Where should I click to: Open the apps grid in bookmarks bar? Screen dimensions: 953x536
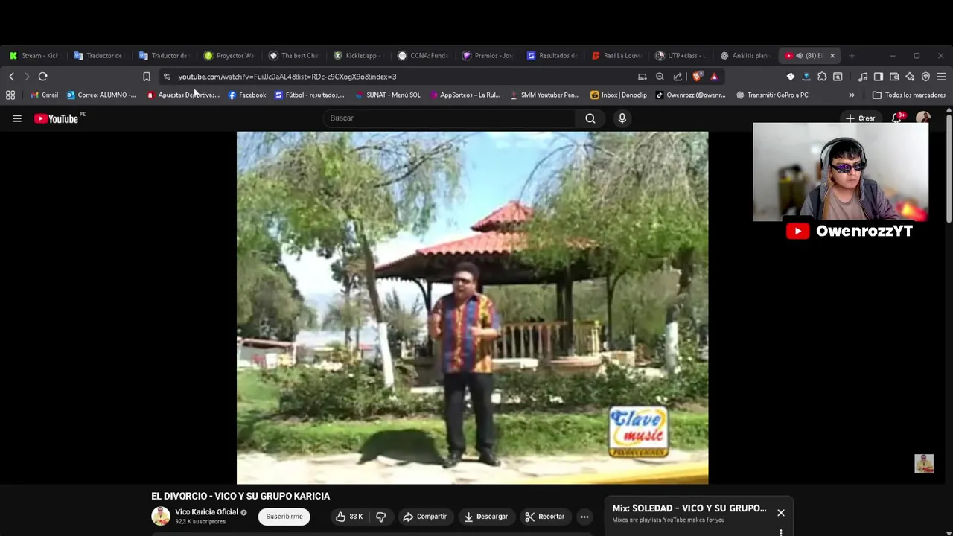pyautogui.click(x=10, y=95)
